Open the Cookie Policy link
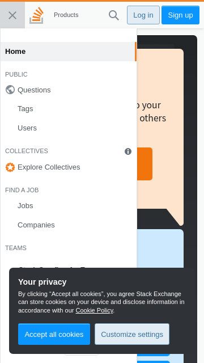The height and width of the screenshot is (363, 204). click(x=95, y=310)
